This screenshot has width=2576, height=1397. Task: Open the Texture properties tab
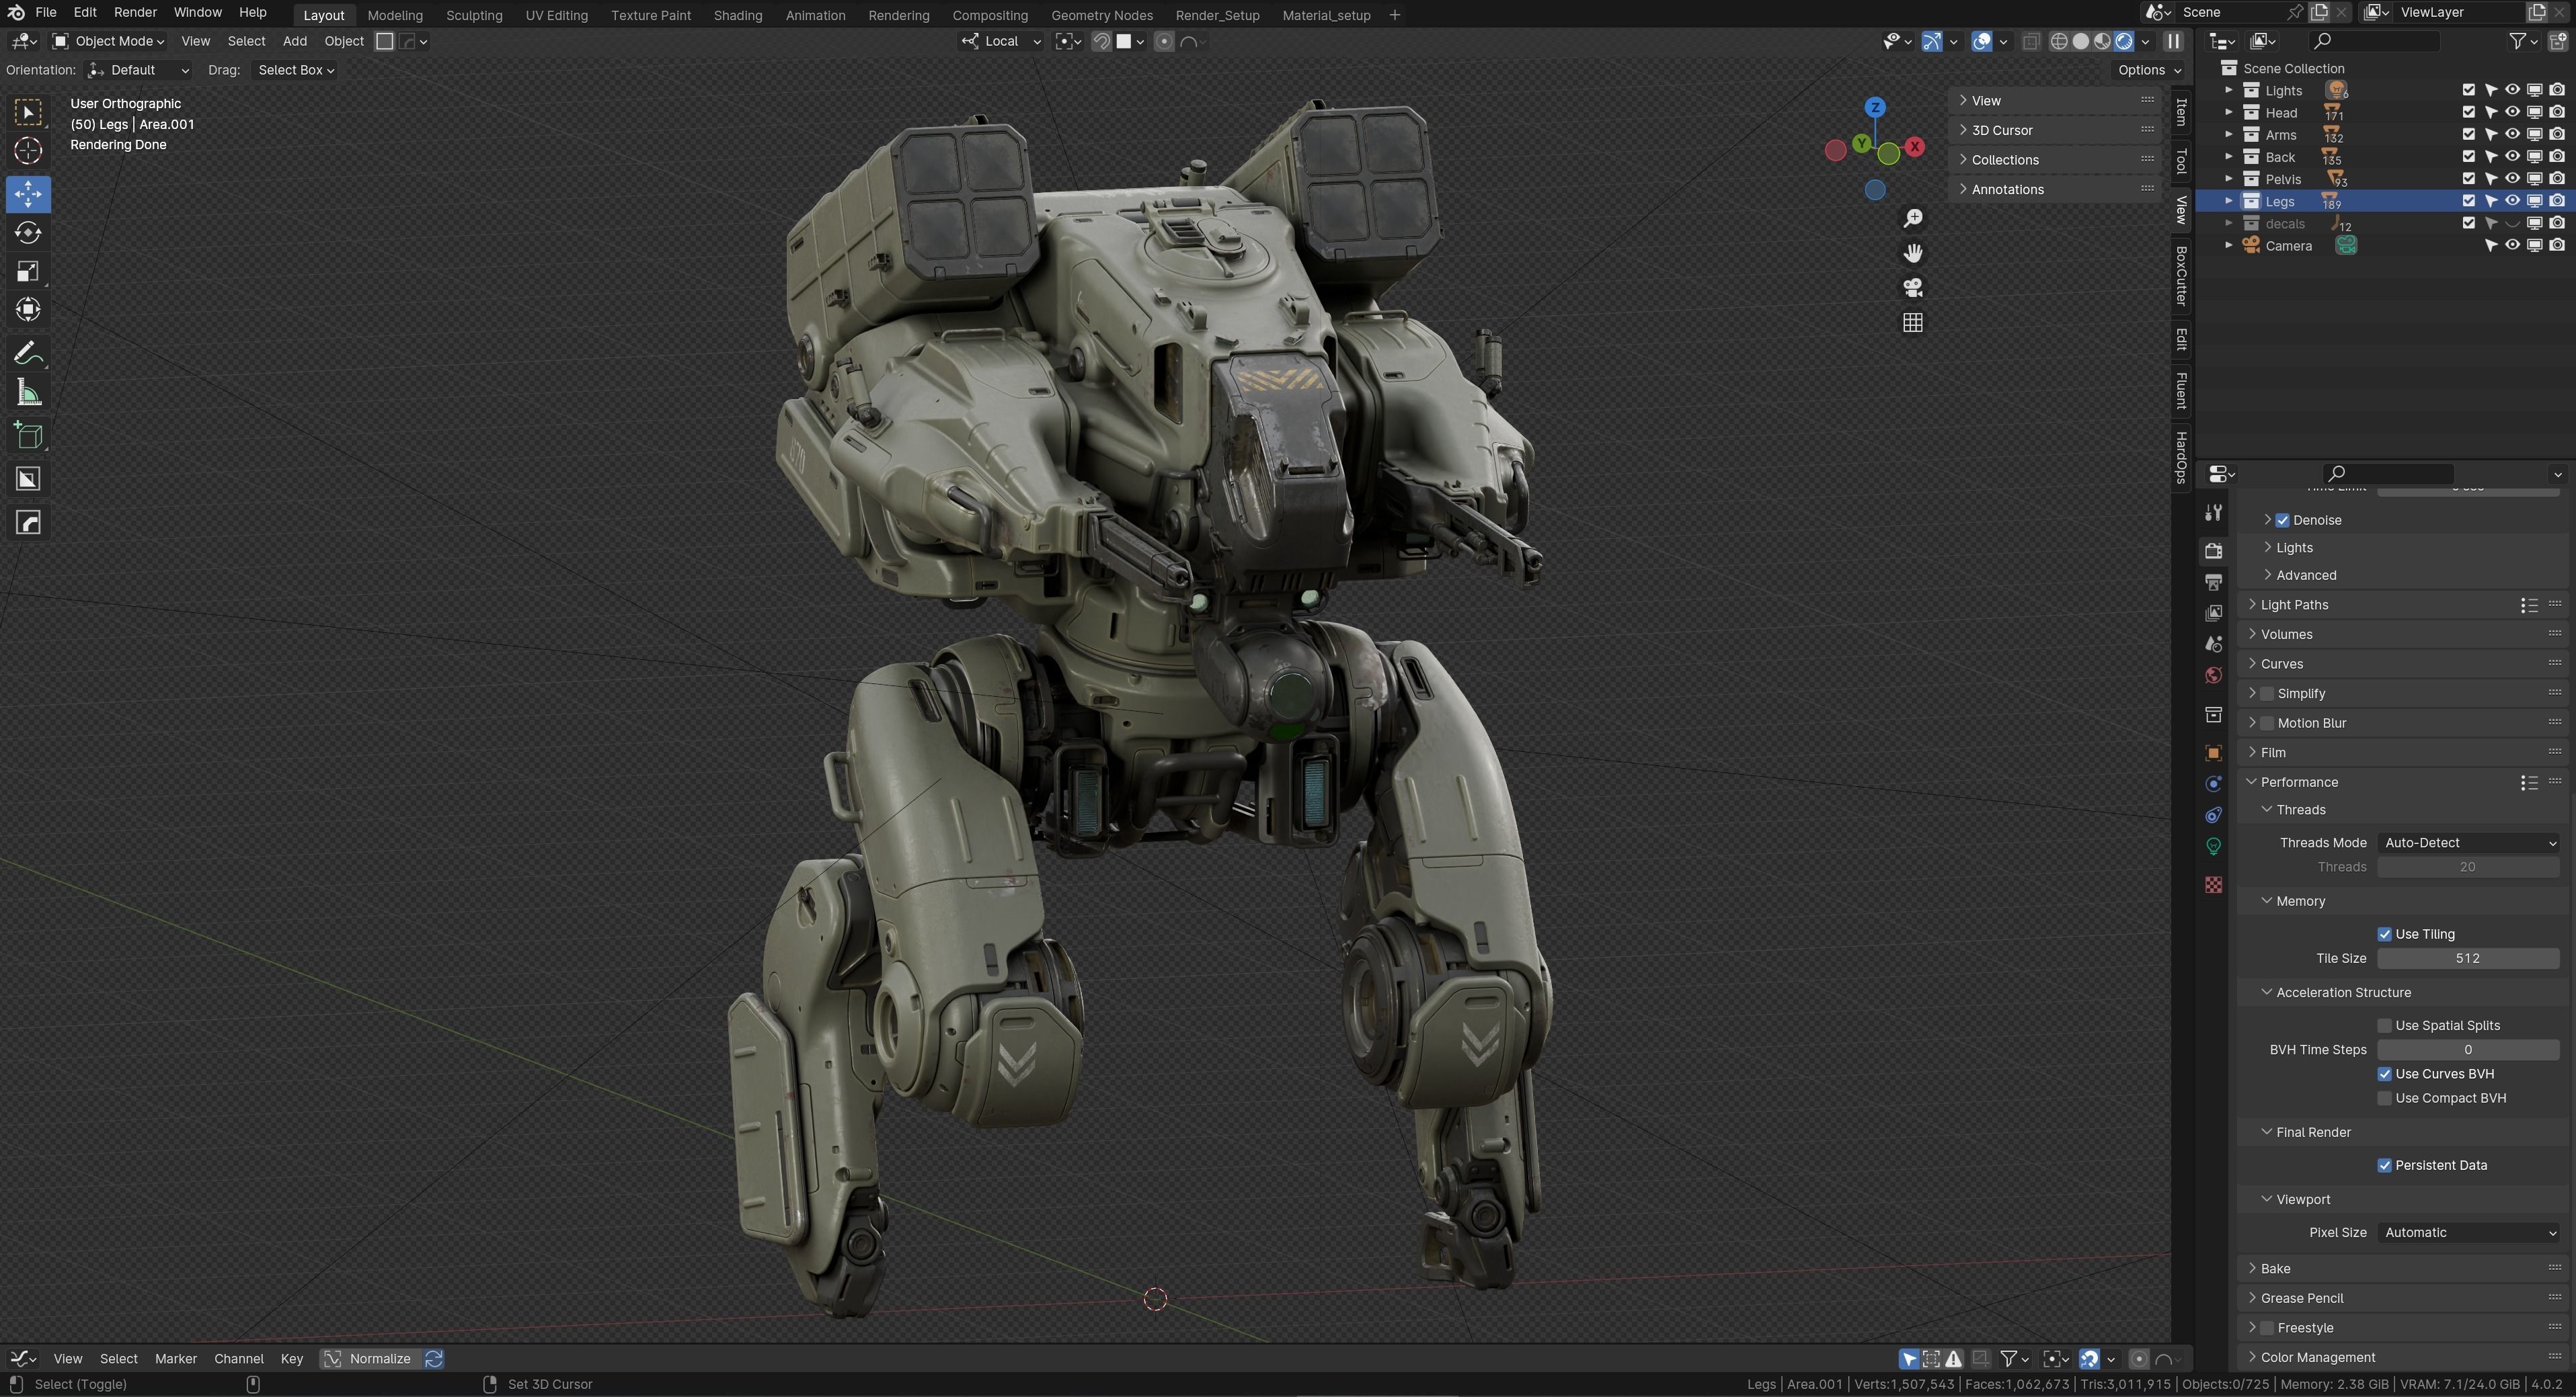2213,886
